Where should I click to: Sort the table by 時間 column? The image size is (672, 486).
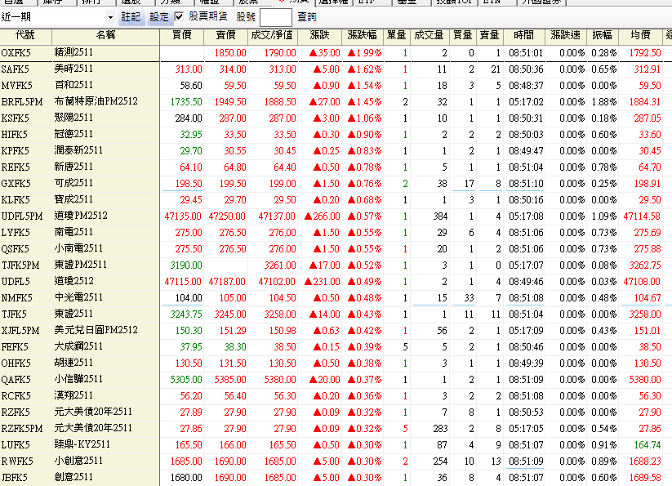[x=525, y=36]
